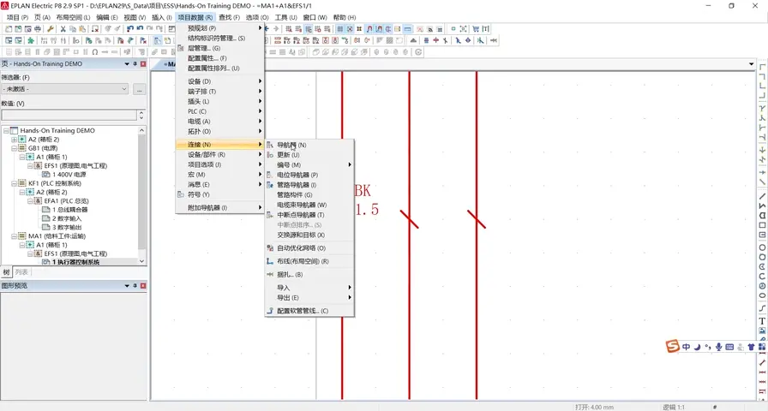Collapse the KF1 (PLC 控制系统) tree node
768x411 pixels.
coord(14,183)
